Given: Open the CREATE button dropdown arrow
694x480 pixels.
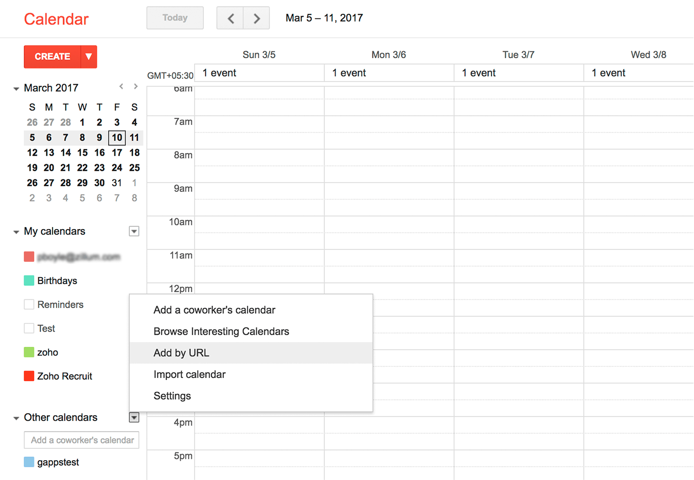Looking at the screenshot, I should click(89, 57).
